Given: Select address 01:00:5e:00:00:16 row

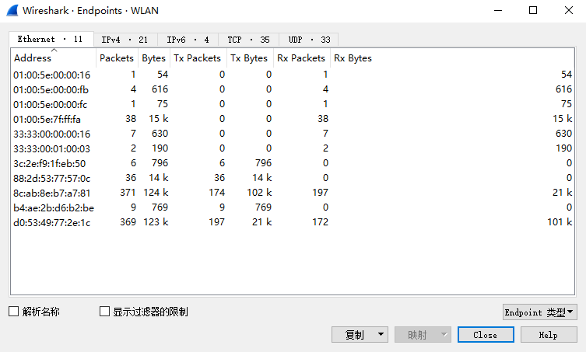Looking at the screenshot, I should point(293,75).
